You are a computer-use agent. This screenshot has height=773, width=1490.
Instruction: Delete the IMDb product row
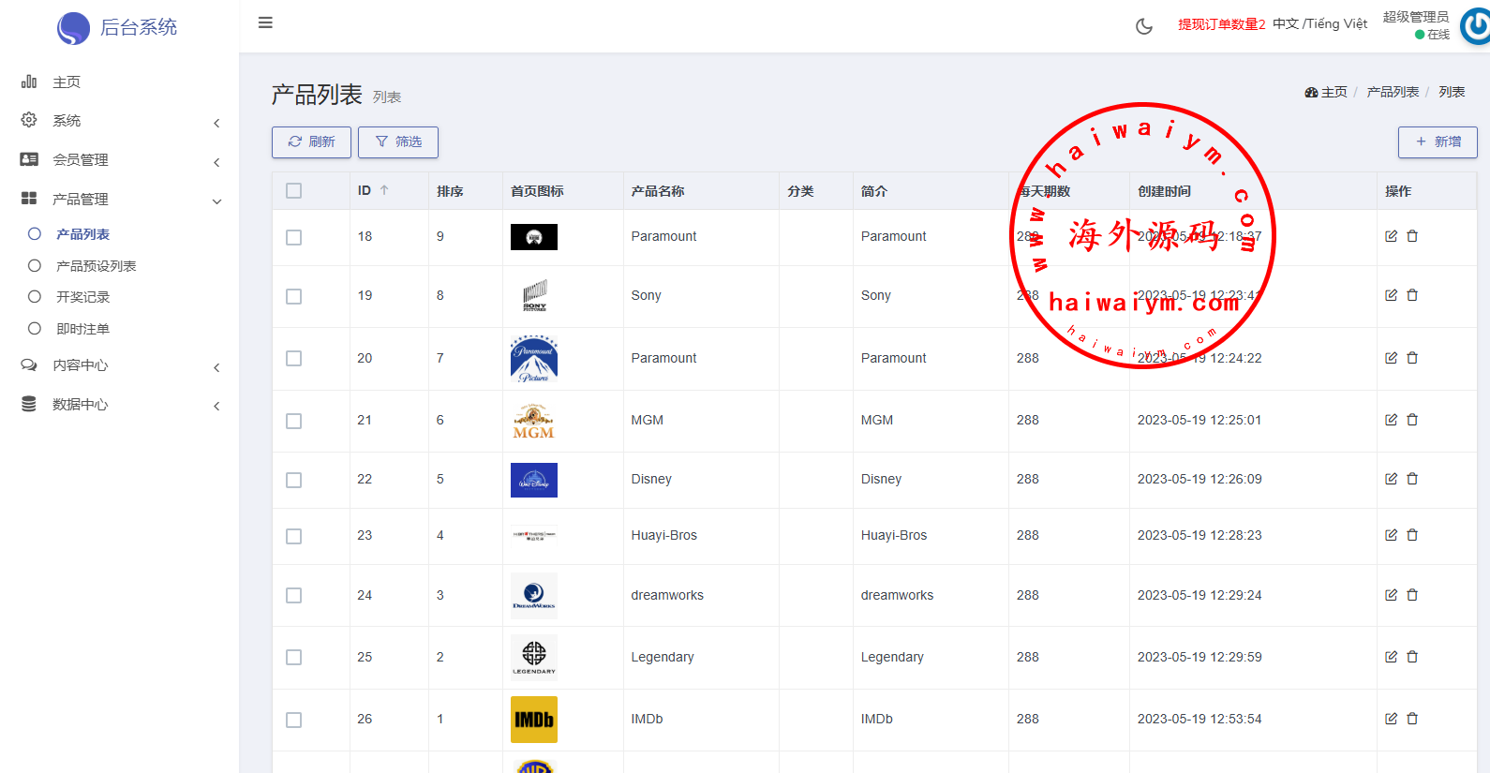click(1412, 719)
